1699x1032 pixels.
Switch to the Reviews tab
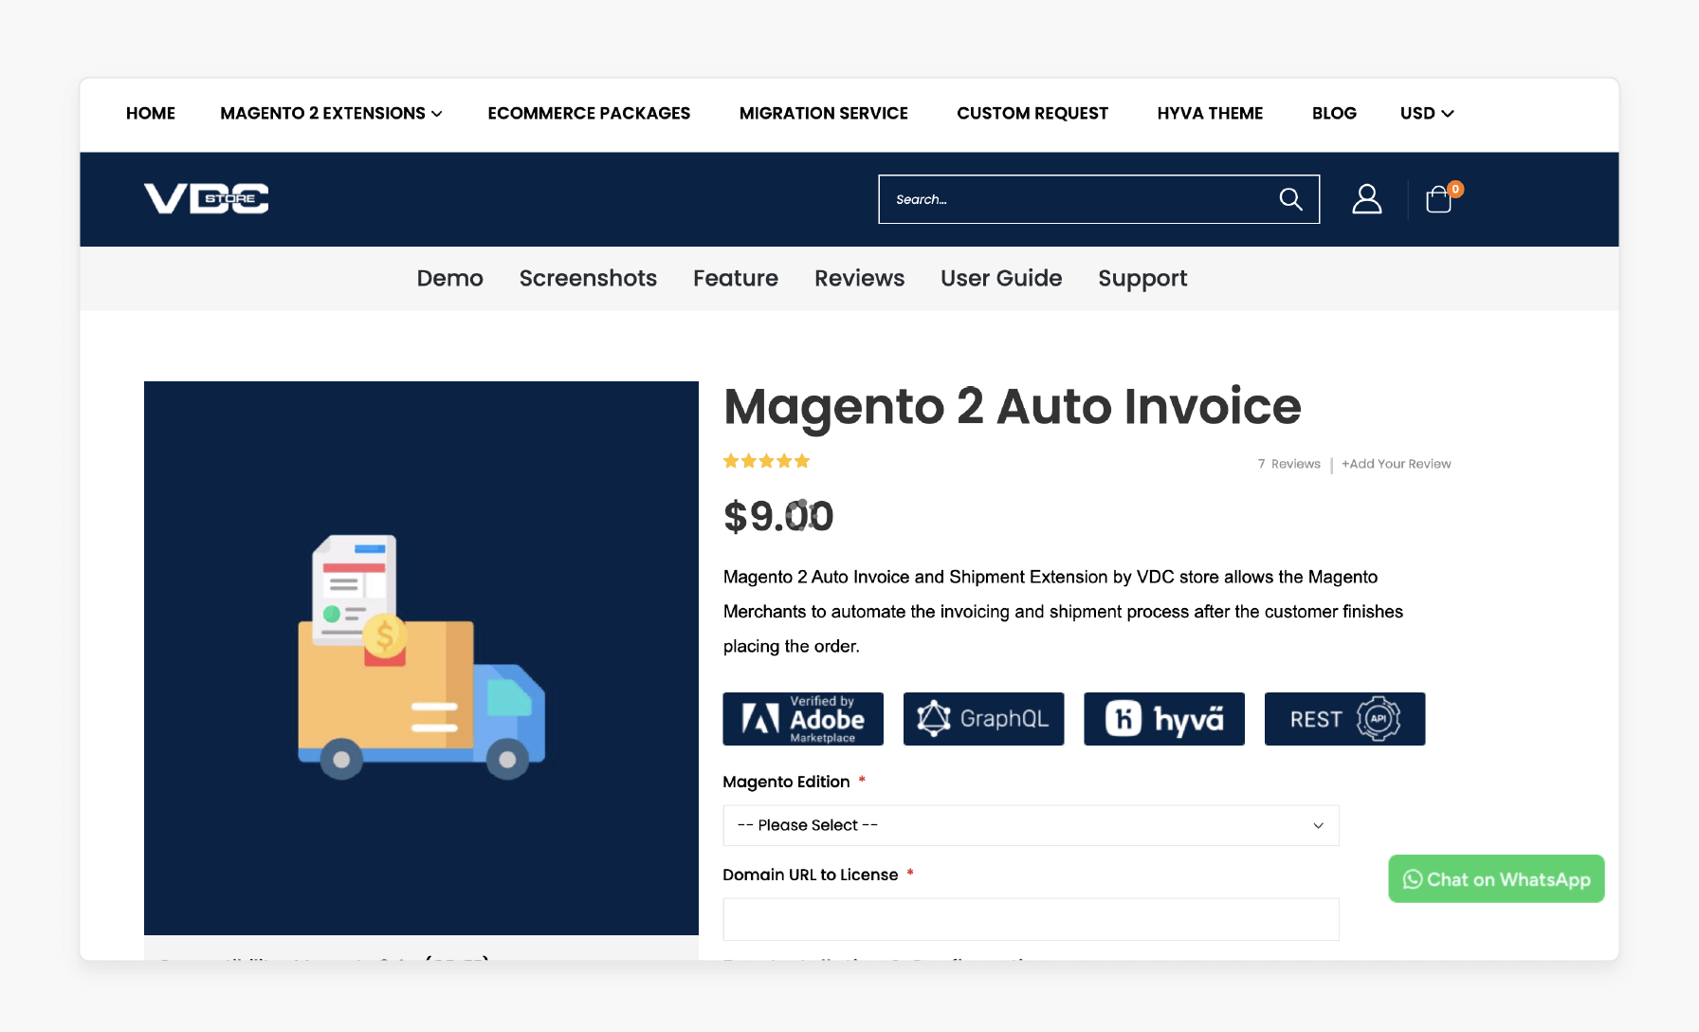(859, 278)
